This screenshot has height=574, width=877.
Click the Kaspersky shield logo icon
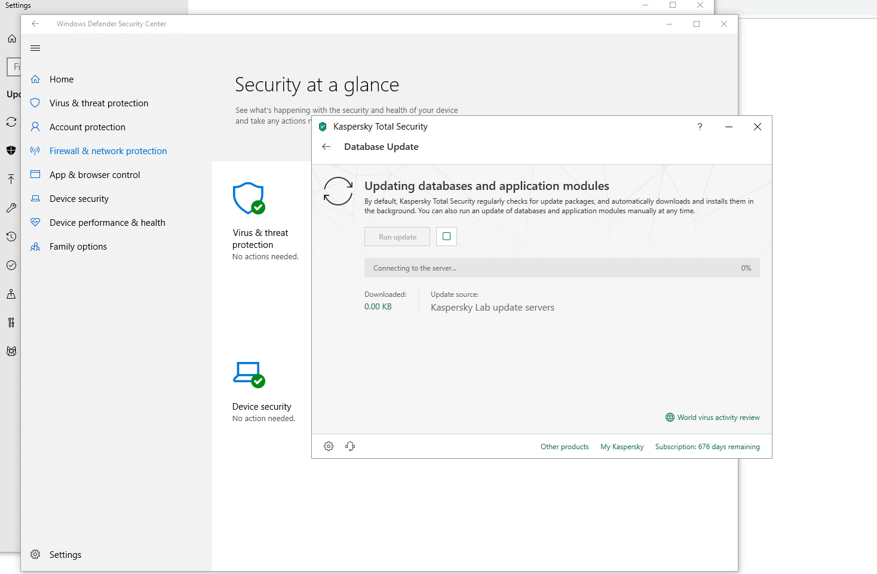click(x=323, y=127)
